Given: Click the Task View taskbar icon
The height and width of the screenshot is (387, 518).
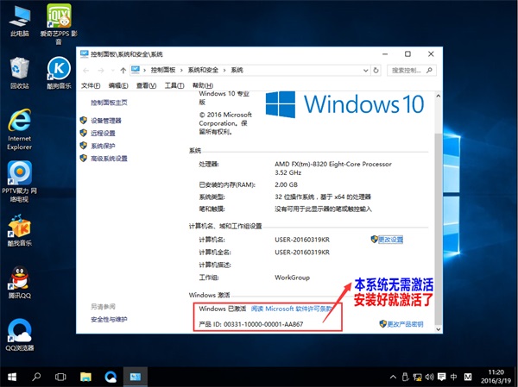Looking at the screenshot, I should 61,378.
